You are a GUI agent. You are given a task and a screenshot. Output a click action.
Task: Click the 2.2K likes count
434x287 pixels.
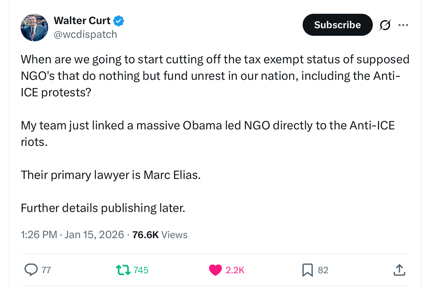(x=235, y=270)
